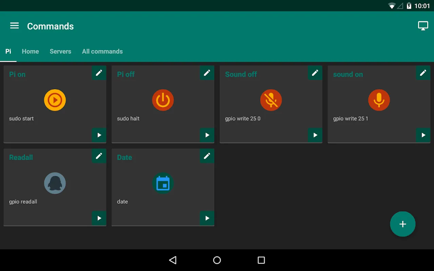Viewport: 434px width, 271px height.
Task: Edit the sound on command
Action: [423, 73]
